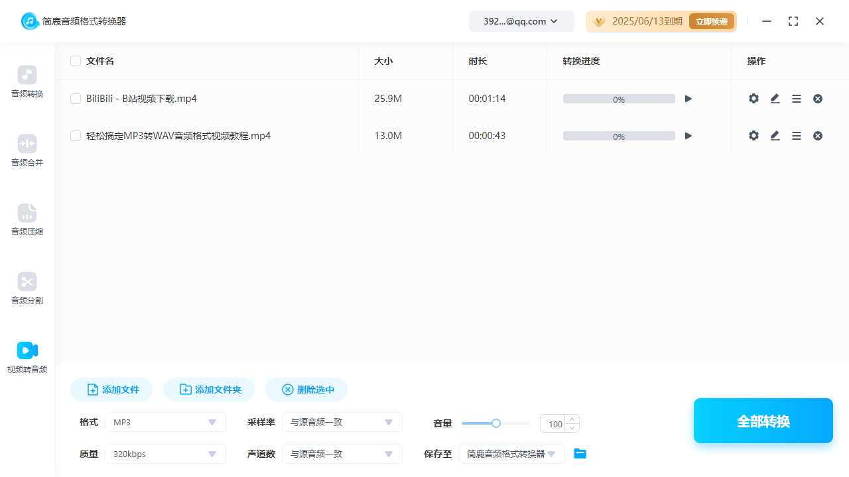
Task: Open the 音频压缩 tool
Action: [27, 220]
